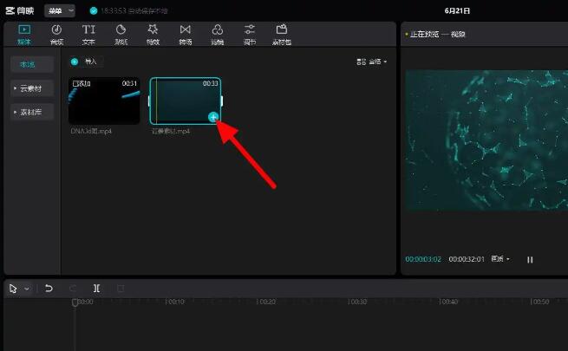The image size is (568, 351).
Task: Expand the Material library (素材库) section
Action: tap(32, 112)
